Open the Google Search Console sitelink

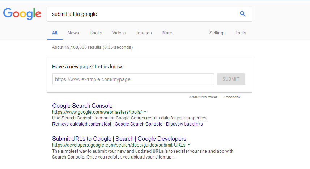[x=139, y=124]
